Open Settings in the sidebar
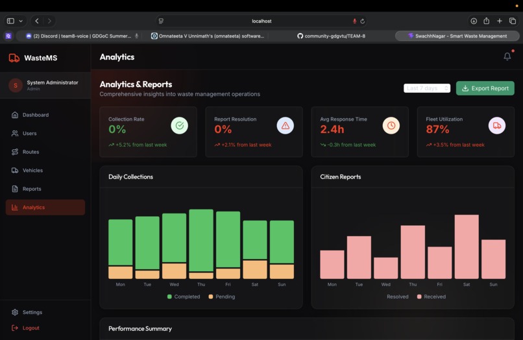Image resolution: width=523 pixels, height=340 pixels. point(45,312)
